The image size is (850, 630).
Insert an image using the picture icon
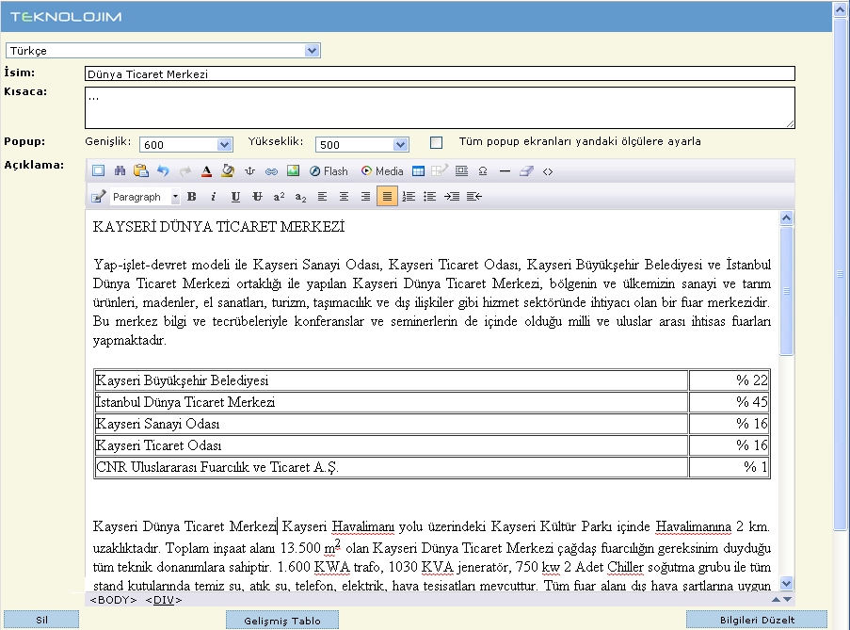coord(293,171)
